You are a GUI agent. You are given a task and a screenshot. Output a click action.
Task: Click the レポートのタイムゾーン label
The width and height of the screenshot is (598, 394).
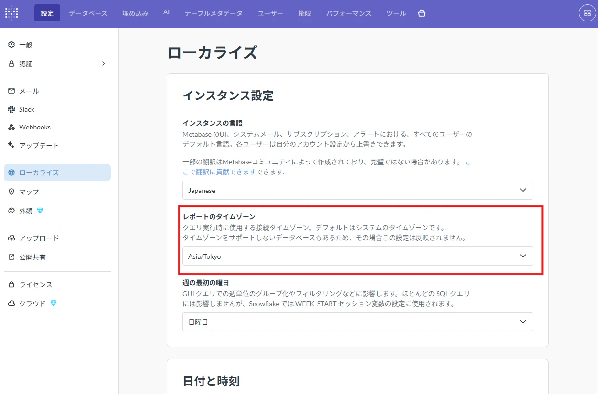click(219, 217)
